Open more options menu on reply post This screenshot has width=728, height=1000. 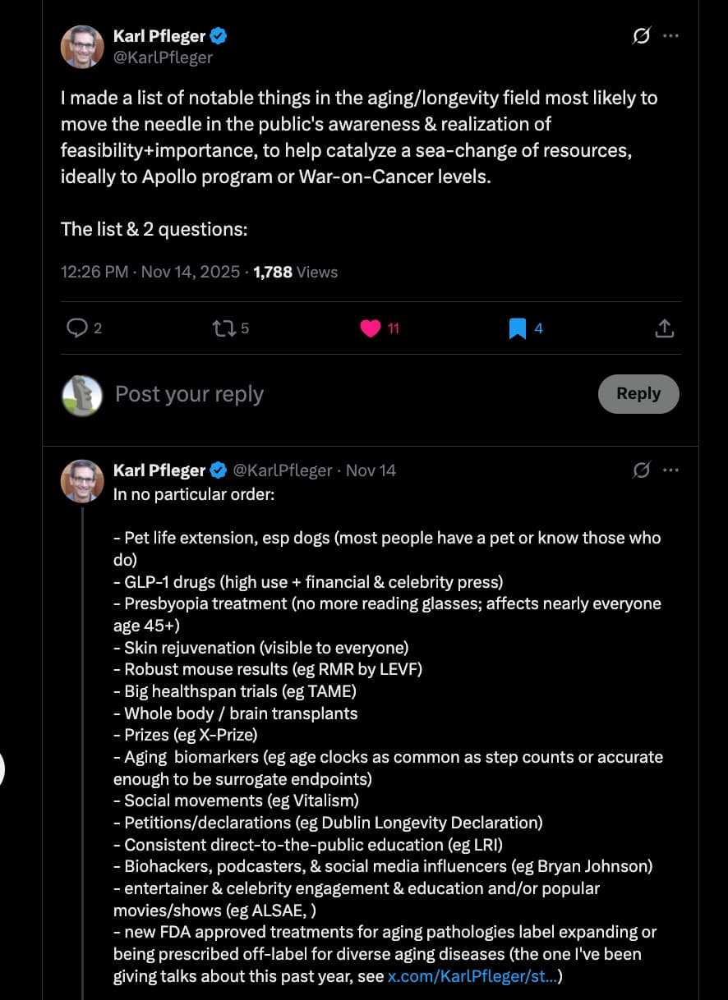click(x=671, y=470)
